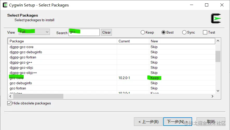Select the djgpp-gcc-core package row
The width and height of the screenshot is (230, 130).
point(111,47)
